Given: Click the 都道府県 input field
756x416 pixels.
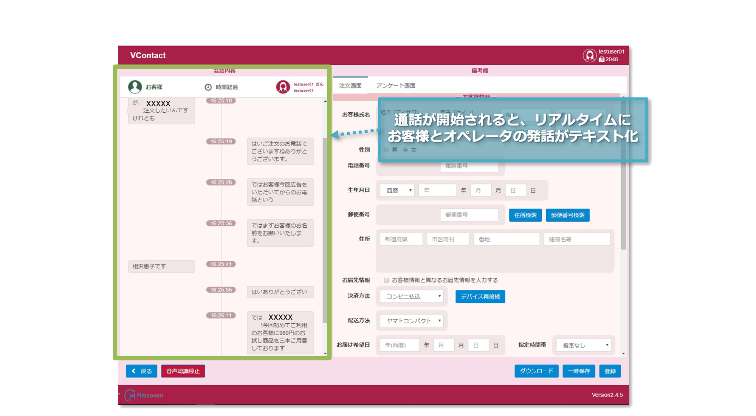Looking at the screenshot, I should pyautogui.click(x=401, y=239).
